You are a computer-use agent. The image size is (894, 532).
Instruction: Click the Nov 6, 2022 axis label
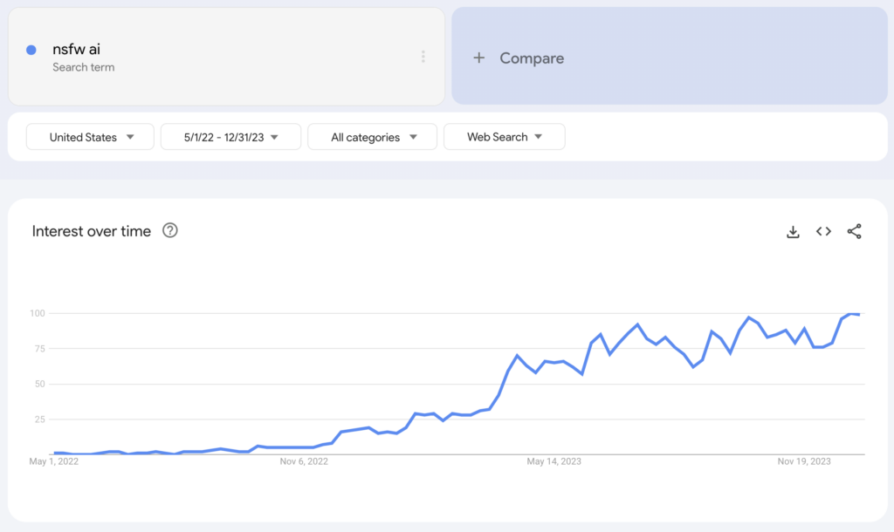pyautogui.click(x=304, y=461)
